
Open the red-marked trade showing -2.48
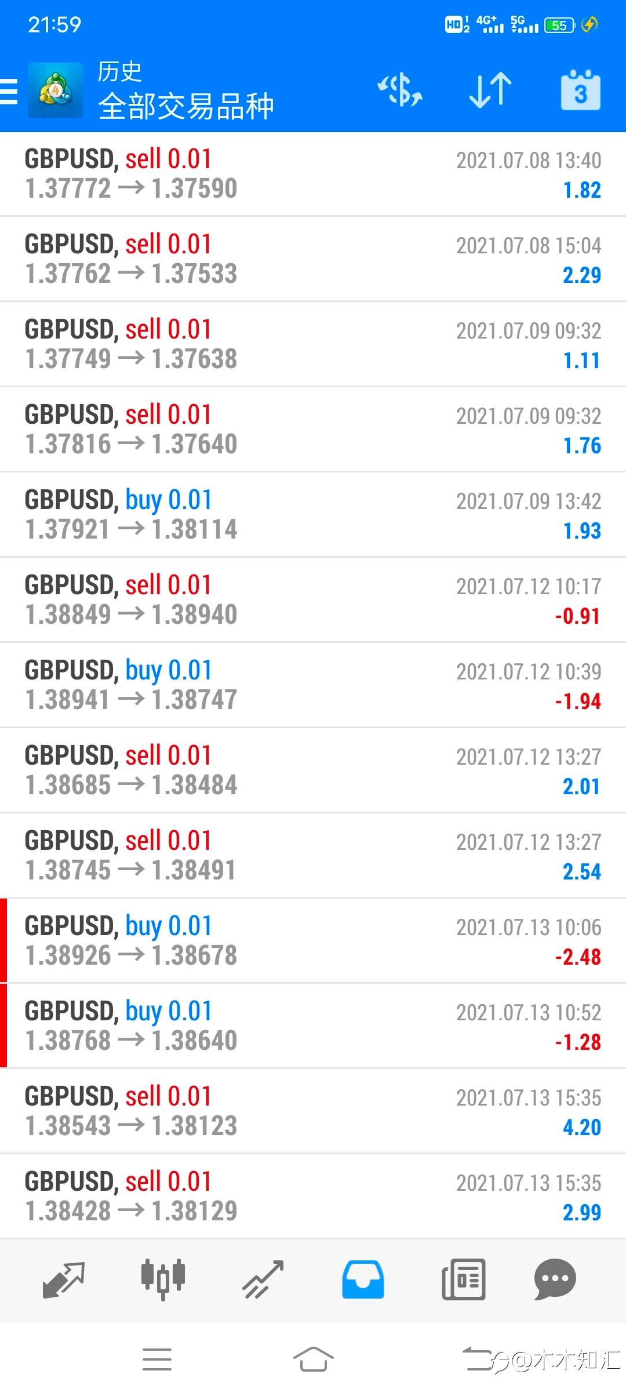(x=313, y=941)
